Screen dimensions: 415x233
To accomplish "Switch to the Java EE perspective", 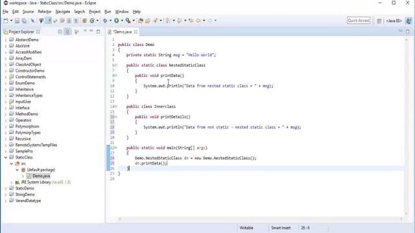I will point(394,21).
